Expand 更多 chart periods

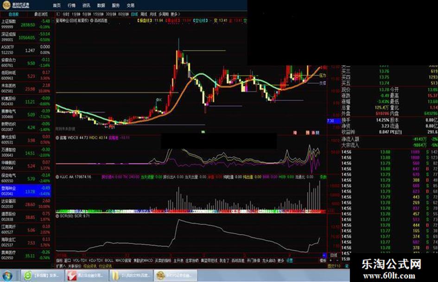[175, 14]
